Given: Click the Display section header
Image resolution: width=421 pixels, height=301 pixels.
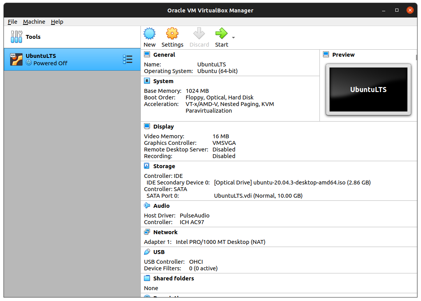Looking at the screenshot, I should coord(163,127).
